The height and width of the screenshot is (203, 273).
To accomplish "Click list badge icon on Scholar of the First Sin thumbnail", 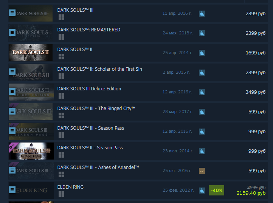I will tap(12, 72).
